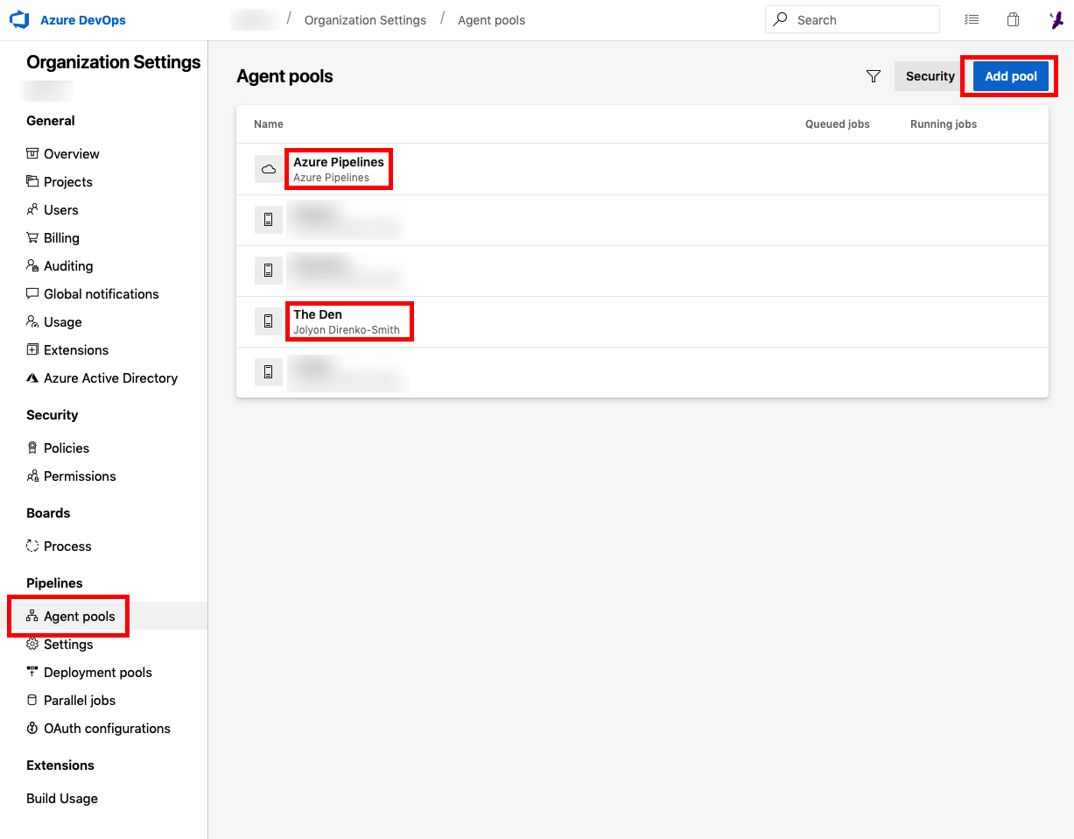
Task: Click the Usage sidebar icon
Action: point(32,321)
